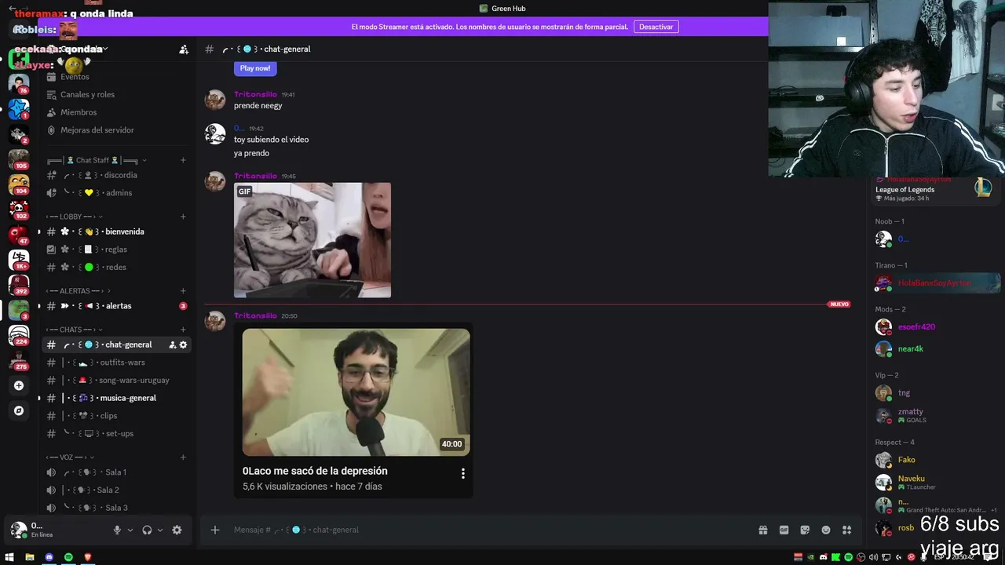This screenshot has width=1005, height=565.
Task: Toggle microphone mute
Action: pos(117,530)
